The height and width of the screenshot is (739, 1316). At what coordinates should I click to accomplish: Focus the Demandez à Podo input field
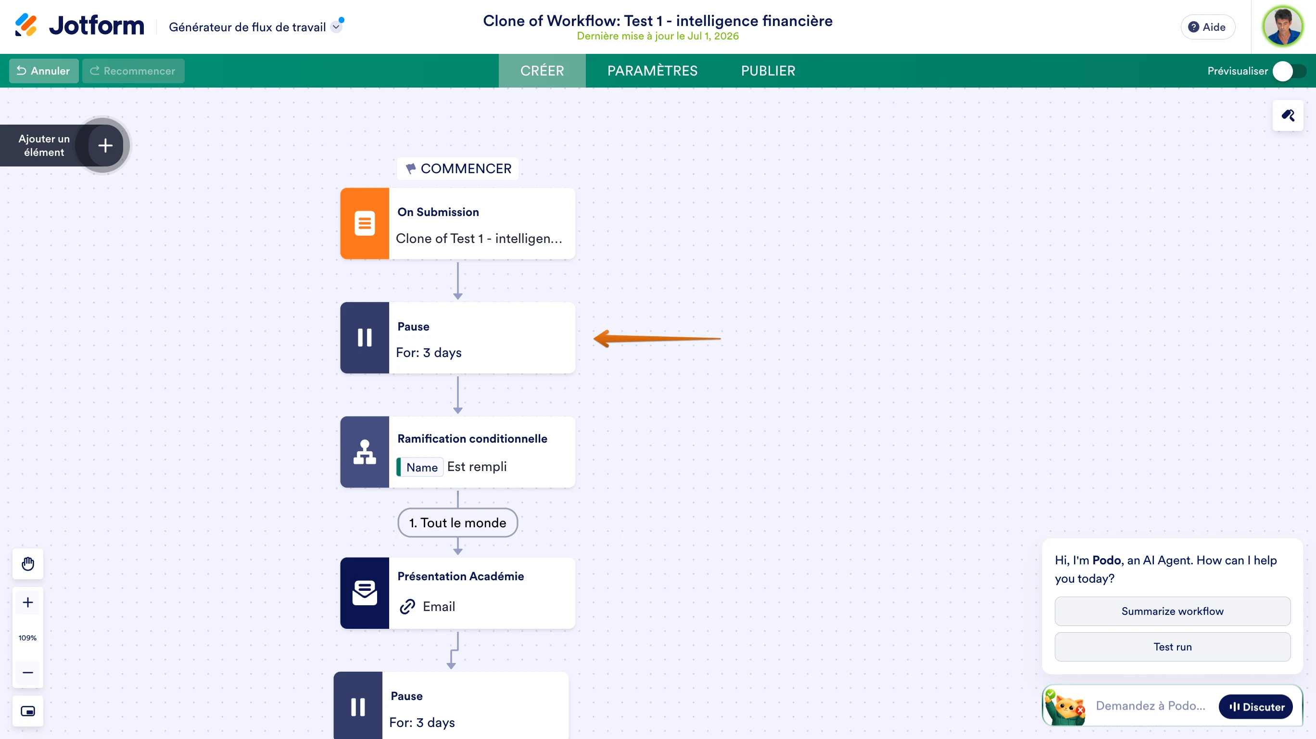click(x=1151, y=706)
